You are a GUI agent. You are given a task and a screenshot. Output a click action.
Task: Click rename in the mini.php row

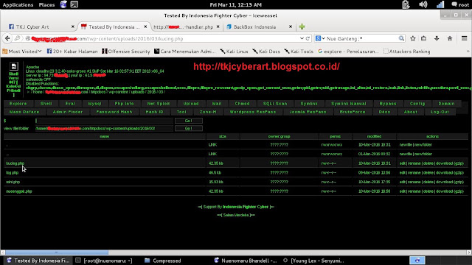point(414,182)
